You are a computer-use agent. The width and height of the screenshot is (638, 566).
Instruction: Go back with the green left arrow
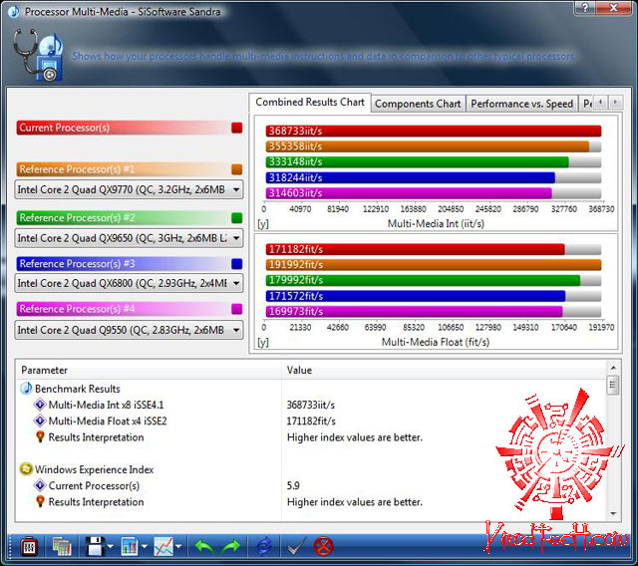pos(204,546)
